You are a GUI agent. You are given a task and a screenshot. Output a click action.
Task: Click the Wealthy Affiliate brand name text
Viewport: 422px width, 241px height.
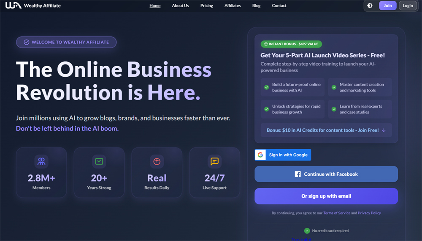pyautogui.click(x=42, y=5)
